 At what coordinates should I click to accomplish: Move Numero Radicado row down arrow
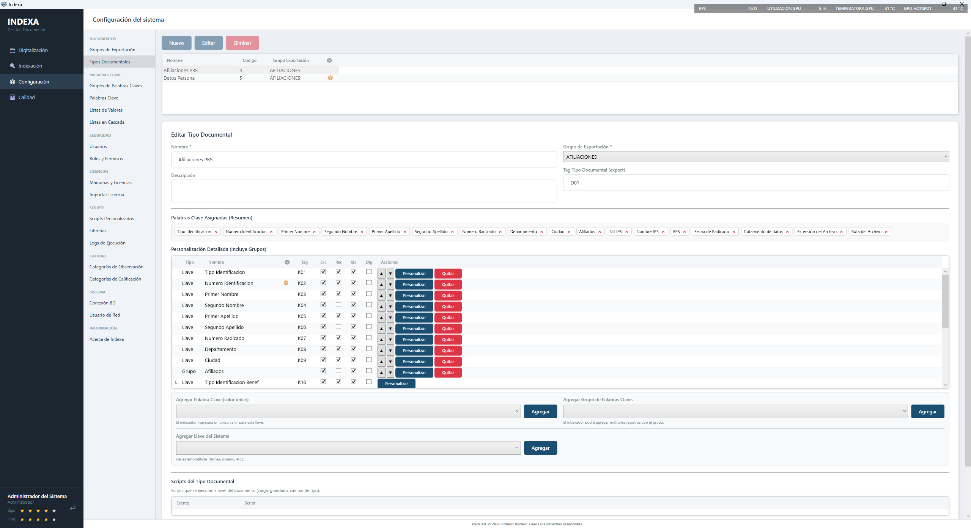pyautogui.click(x=390, y=340)
